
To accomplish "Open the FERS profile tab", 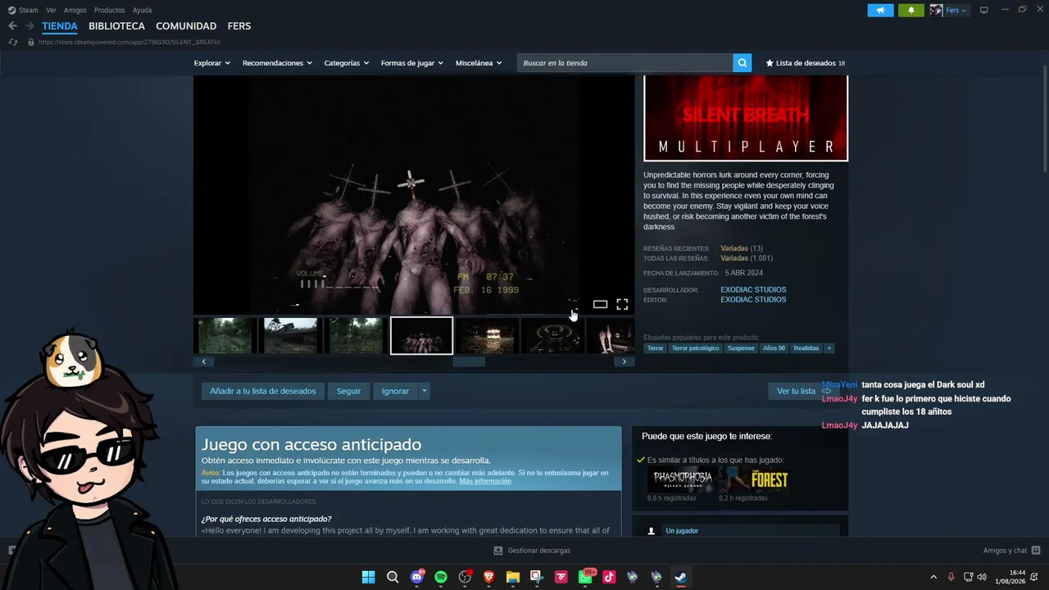I will [239, 26].
